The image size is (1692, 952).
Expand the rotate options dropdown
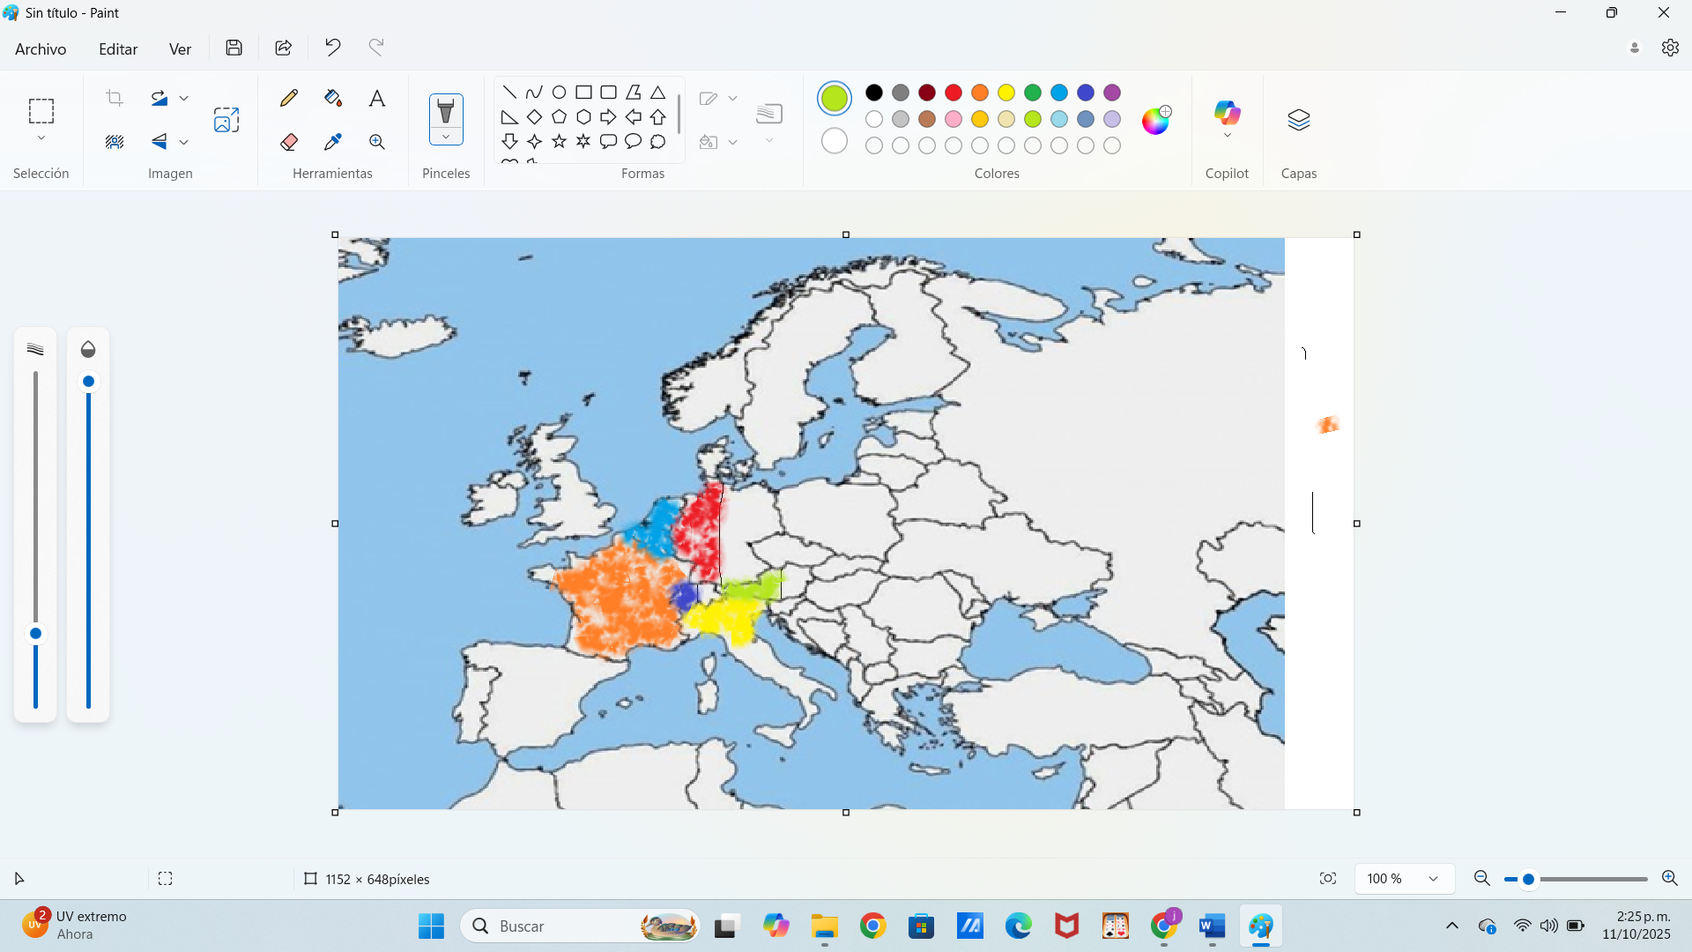click(x=184, y=98)
